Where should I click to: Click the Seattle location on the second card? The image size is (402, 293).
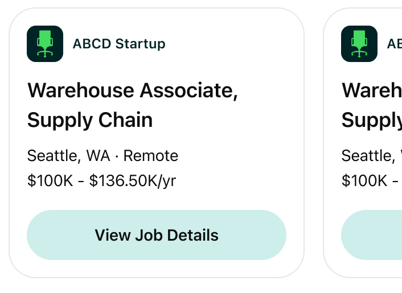(367, 156)
